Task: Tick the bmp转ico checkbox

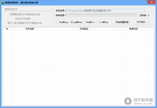Action: pyautogui.click(x=85, y=22)
